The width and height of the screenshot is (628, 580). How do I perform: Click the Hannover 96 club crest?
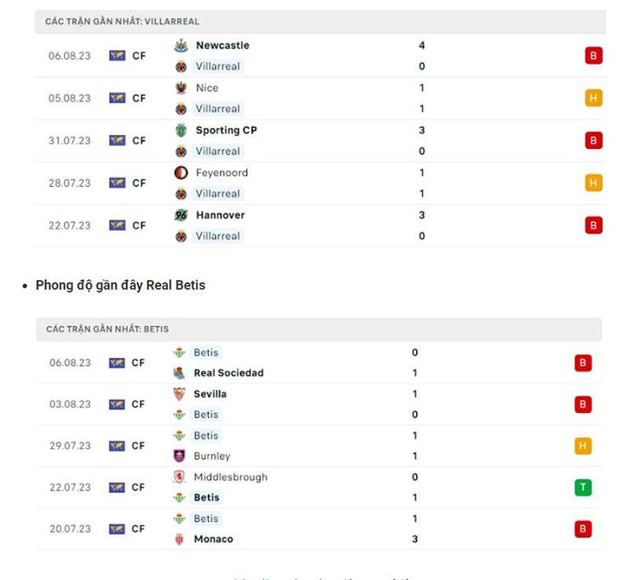tap(181, 215)
